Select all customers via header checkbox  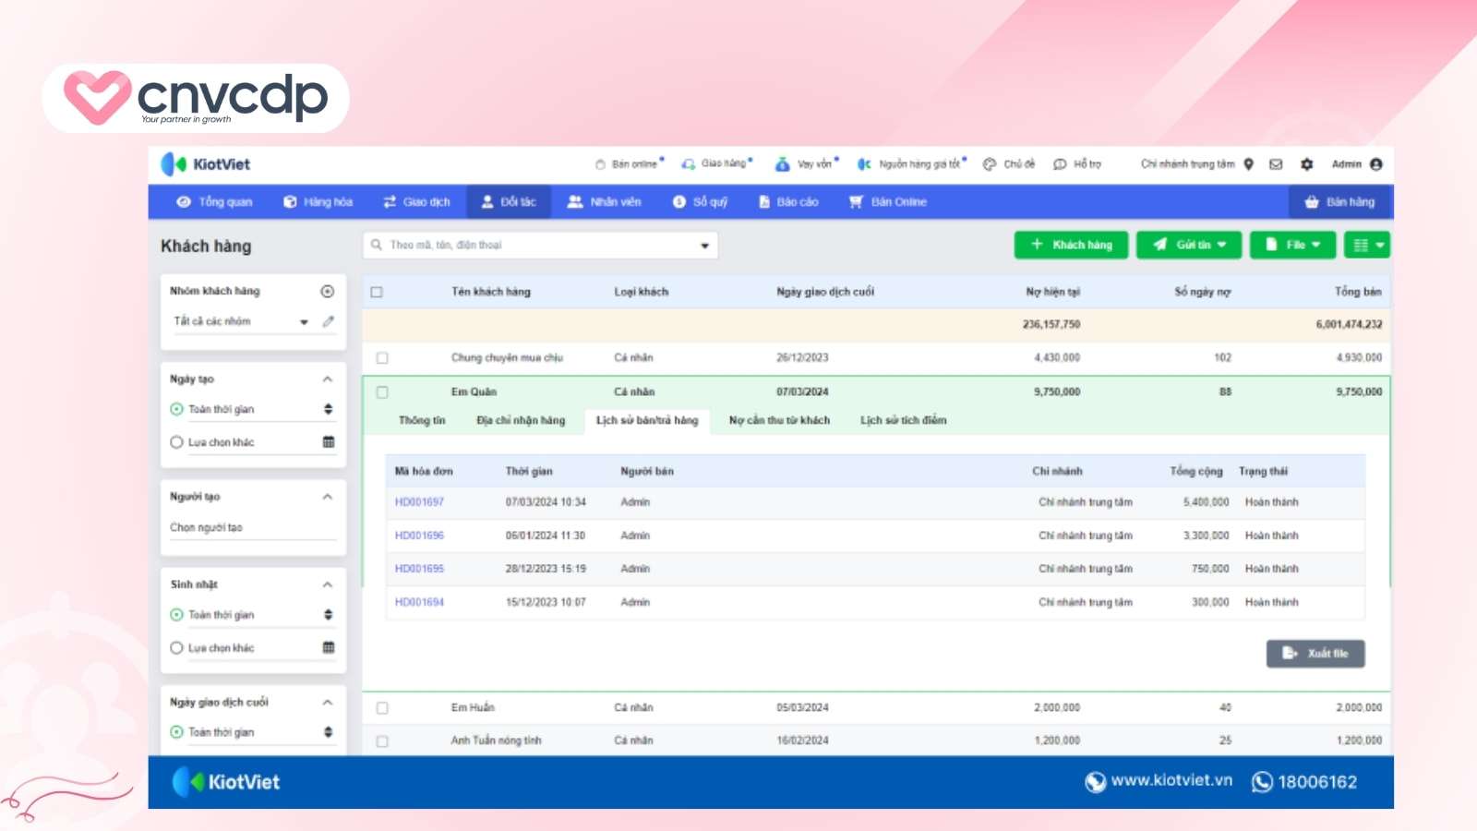[377, 293]
